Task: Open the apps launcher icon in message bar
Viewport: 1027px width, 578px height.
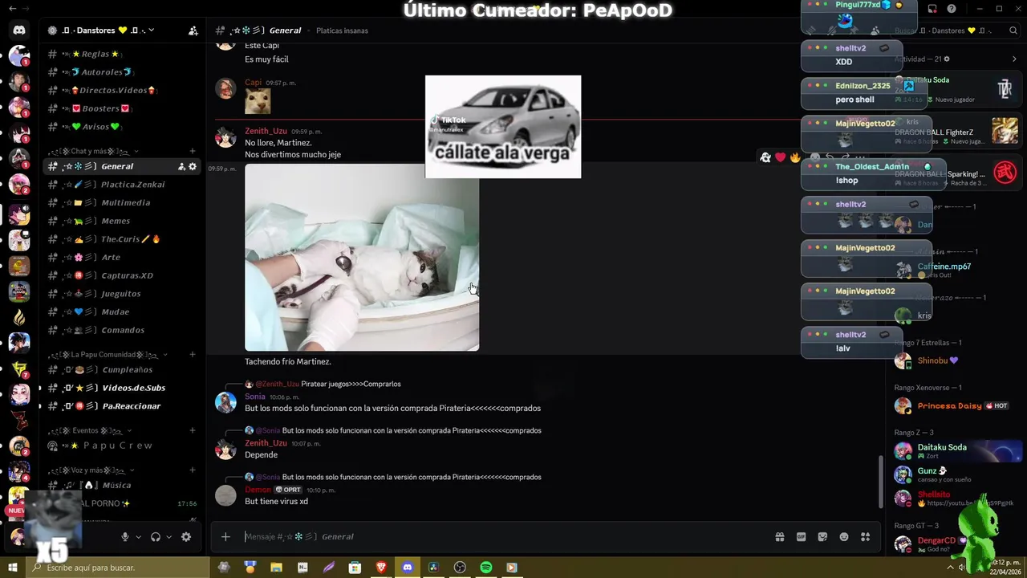Action: click(865, 537)
